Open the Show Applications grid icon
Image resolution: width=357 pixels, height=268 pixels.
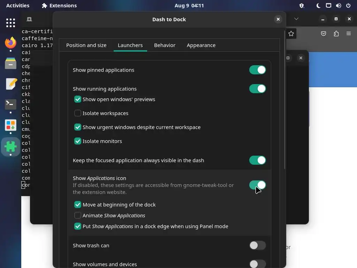10,23
